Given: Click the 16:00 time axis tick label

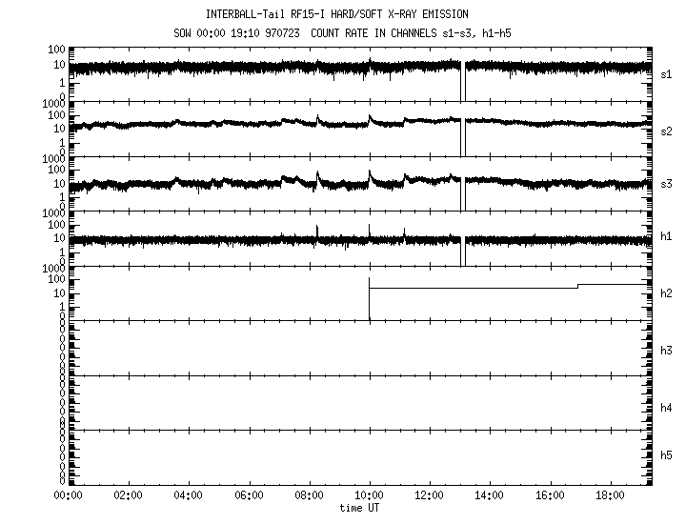Looking at the screenshot, I should pos(550,495).
